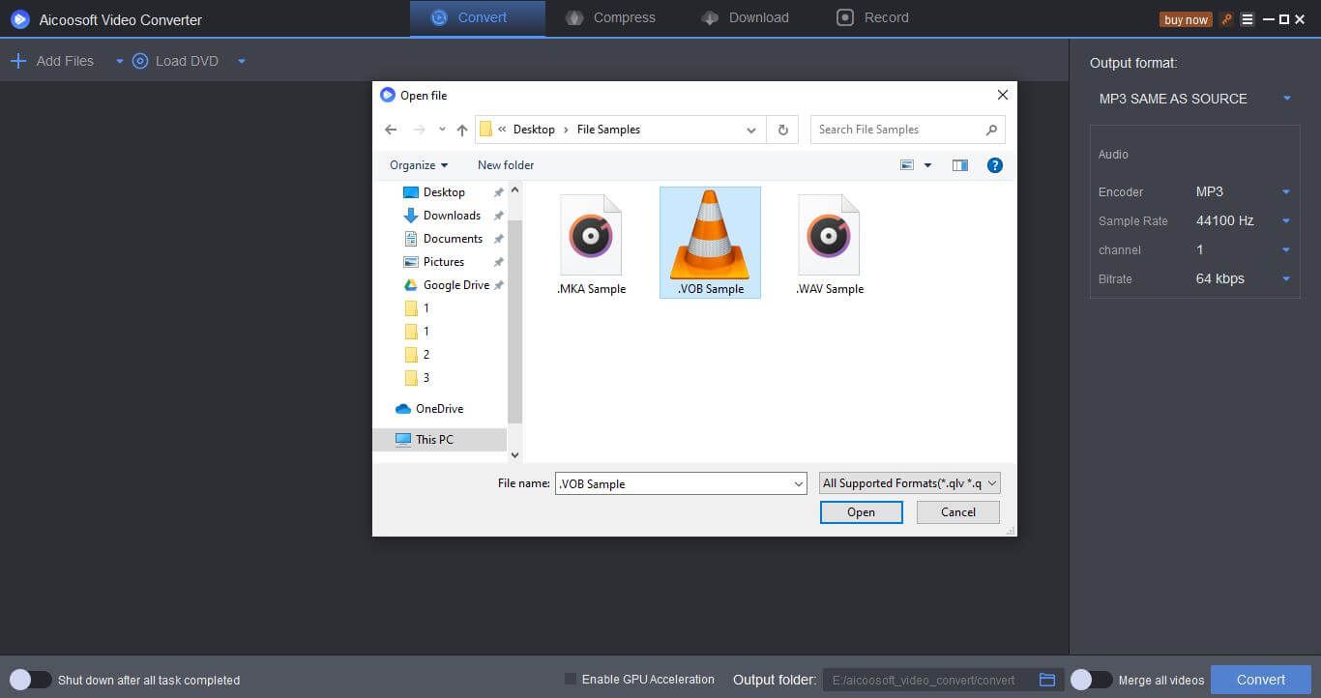This screenshot has width=1321, height=698.
Task: Click the browse output folder icon
Action: (x=1047, y=680)
